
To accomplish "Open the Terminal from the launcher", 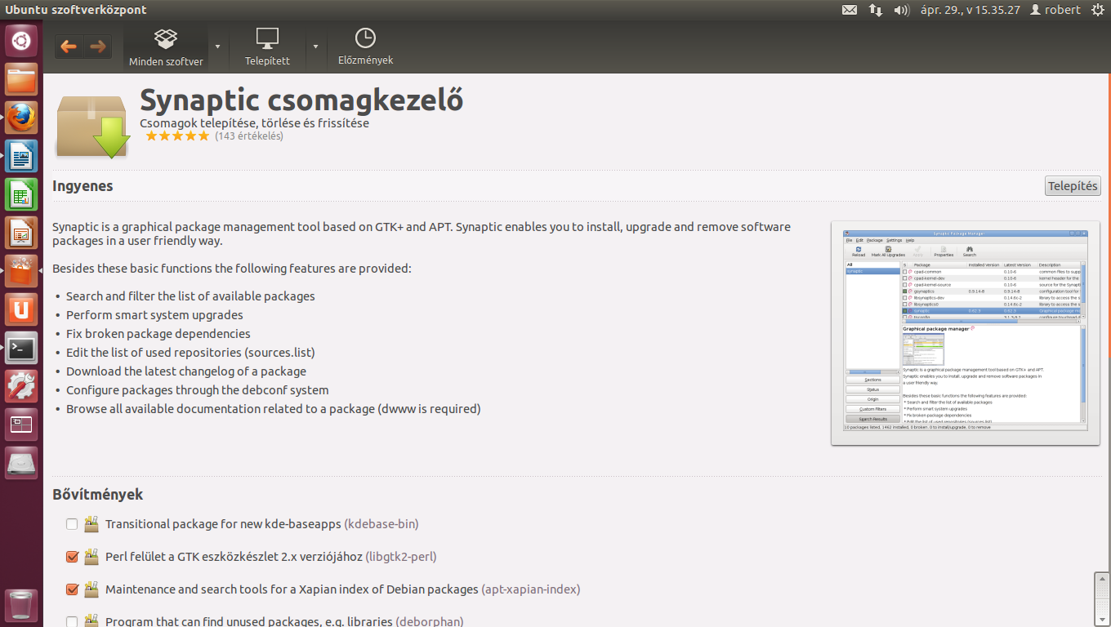I will click(21, 349).
